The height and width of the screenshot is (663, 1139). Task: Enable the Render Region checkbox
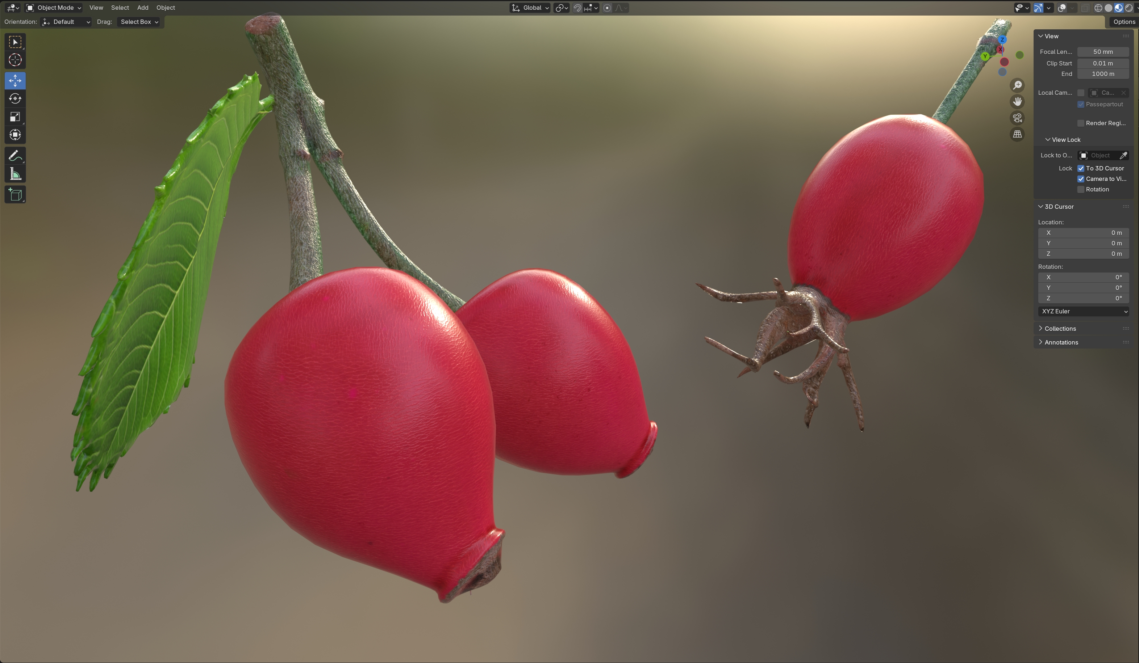coord(1081,123)
